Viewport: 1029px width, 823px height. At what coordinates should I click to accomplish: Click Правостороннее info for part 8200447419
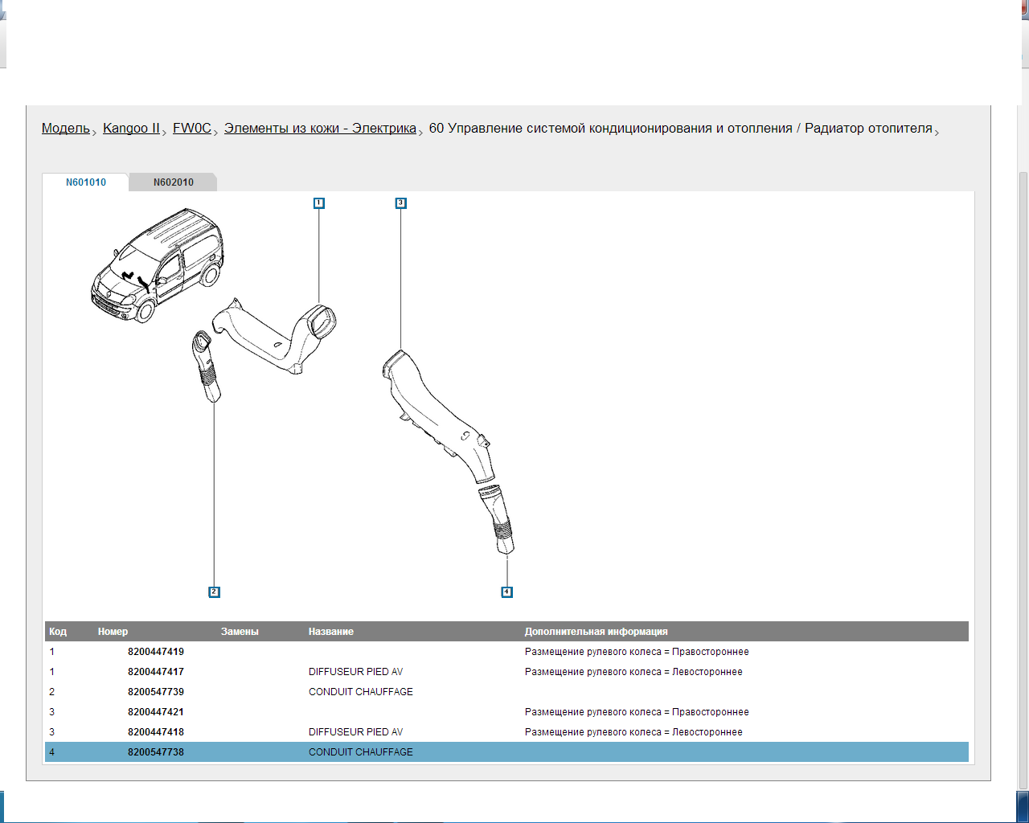[x=637, y=652]
